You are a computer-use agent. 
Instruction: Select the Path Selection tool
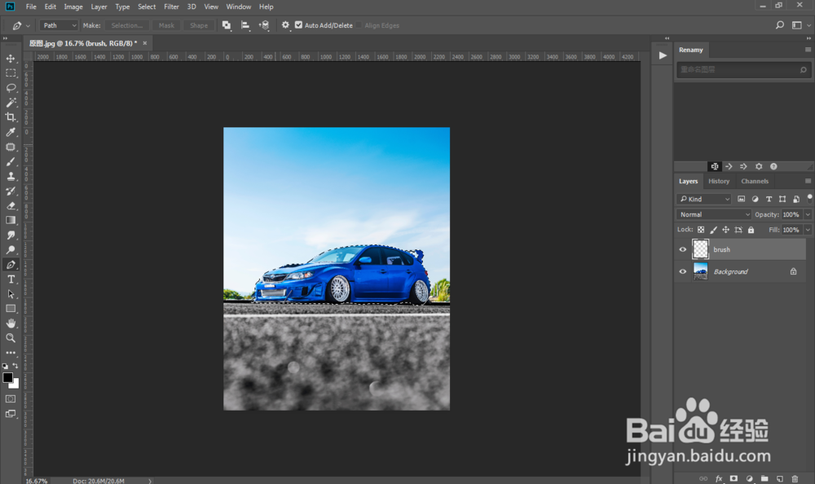11,293
